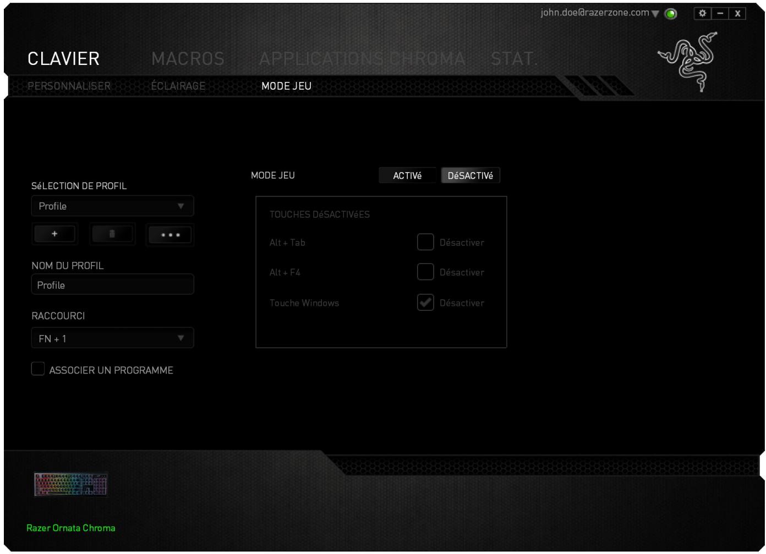Check Désactiver for Alt + F4
The height and width of the screenshot is (554, 766).
click(x=425, y=272)
